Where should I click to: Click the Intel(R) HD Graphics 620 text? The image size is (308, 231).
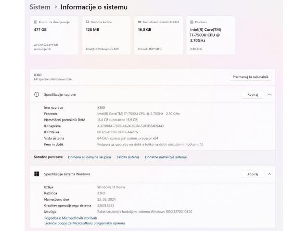(x=102, y=49)
